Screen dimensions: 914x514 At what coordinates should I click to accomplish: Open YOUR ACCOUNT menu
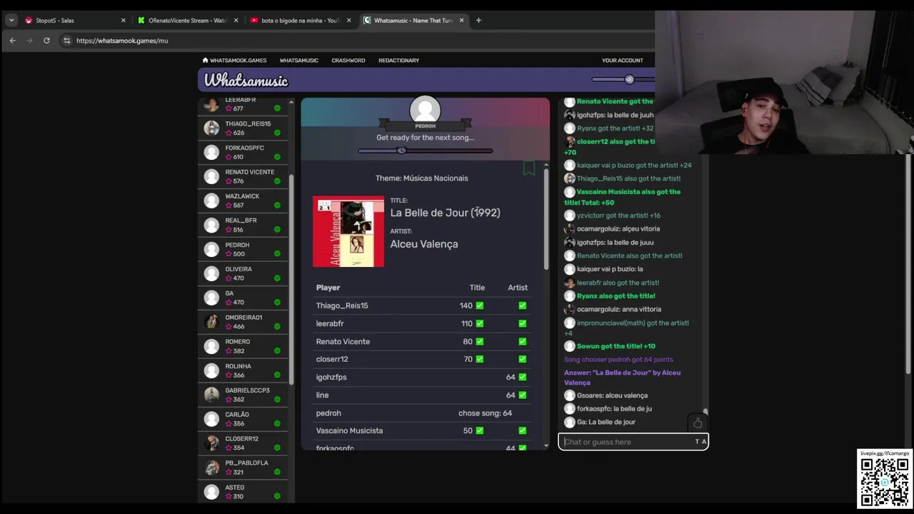(x=623, y=60)
